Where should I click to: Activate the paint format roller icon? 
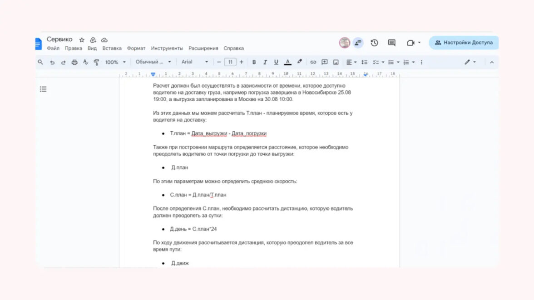coord(96,62)
